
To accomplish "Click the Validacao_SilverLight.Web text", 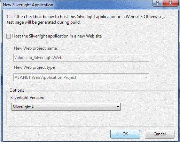I will pyautogui.click(x=38, y=58).
